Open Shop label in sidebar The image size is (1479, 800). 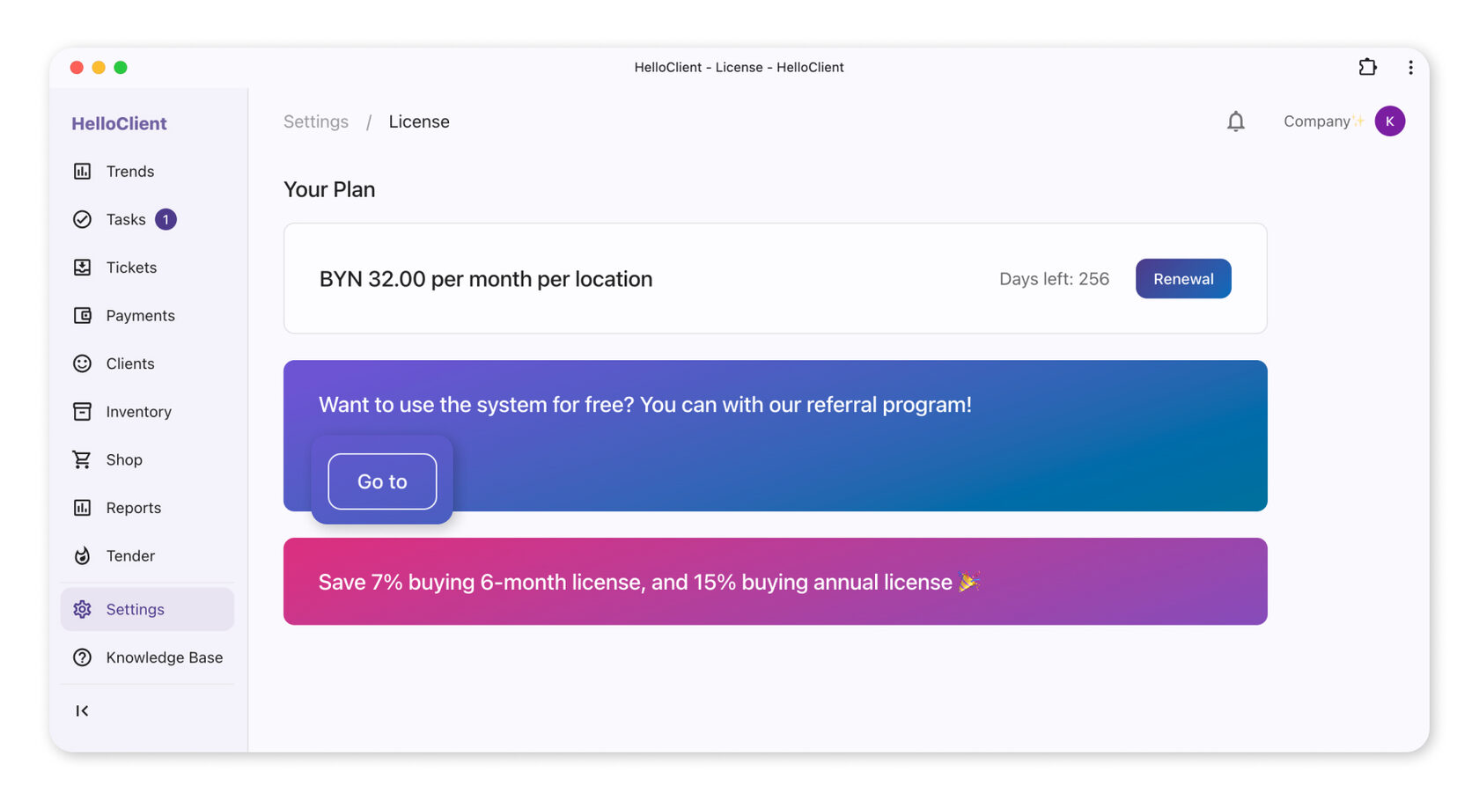pyautogui.click(x=124, y=459)
